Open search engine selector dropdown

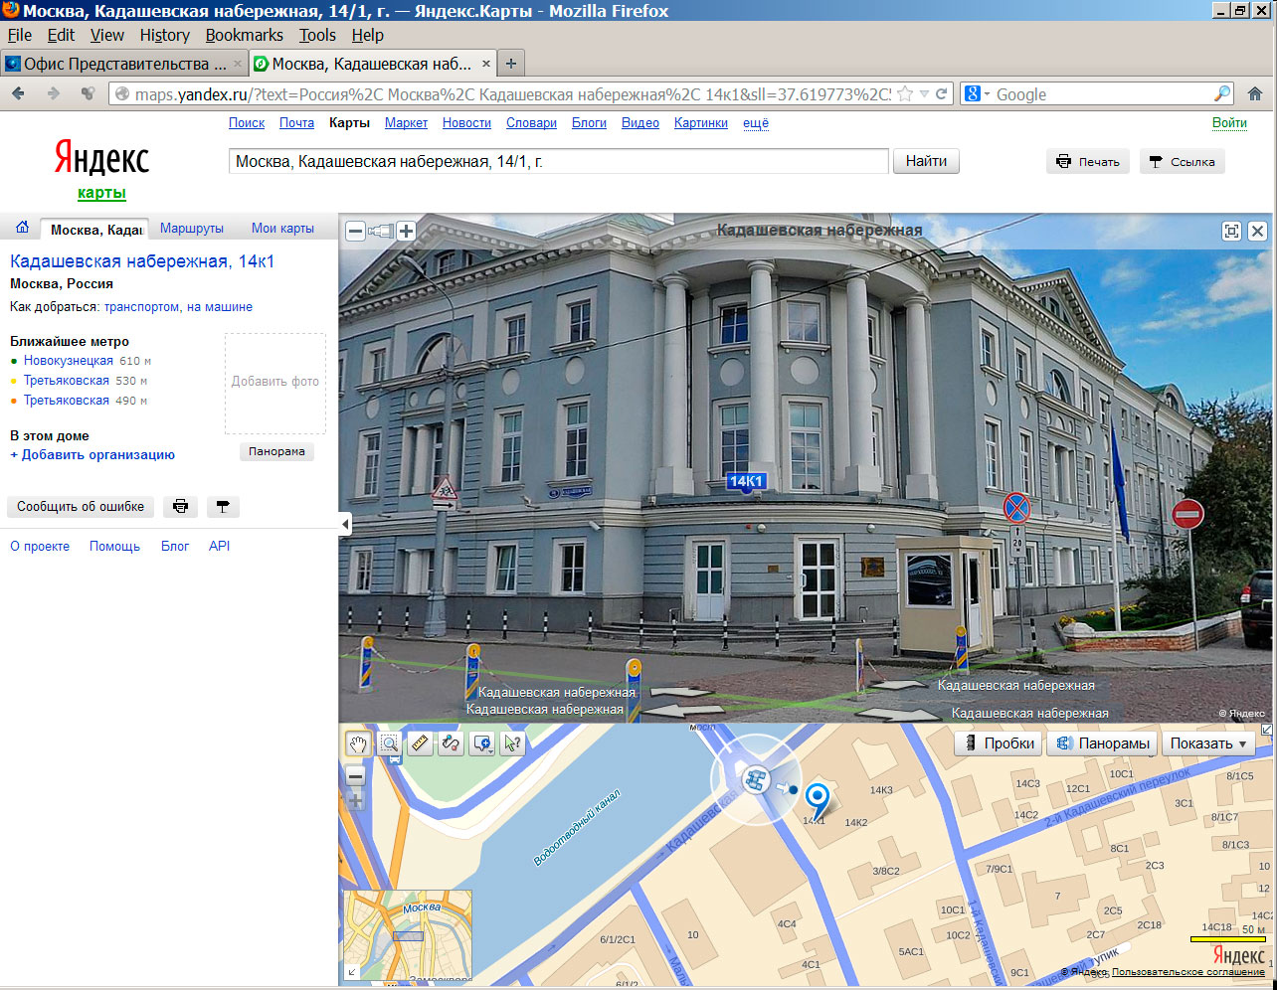click(x=976, y=94)
